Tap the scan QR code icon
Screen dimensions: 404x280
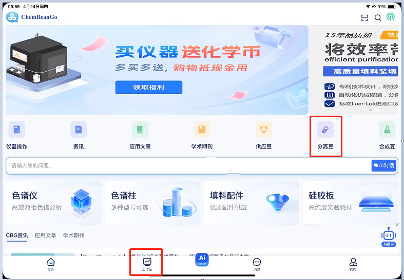pos(364,17)
